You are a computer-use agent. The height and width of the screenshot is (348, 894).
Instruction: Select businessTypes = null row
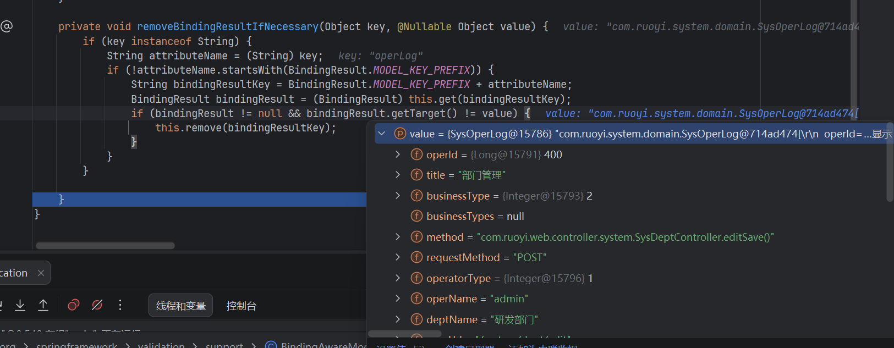tap(475, 216)
